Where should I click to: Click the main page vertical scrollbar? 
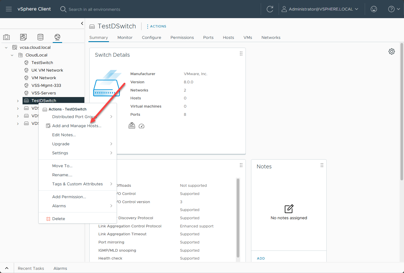tap(402, 112)
